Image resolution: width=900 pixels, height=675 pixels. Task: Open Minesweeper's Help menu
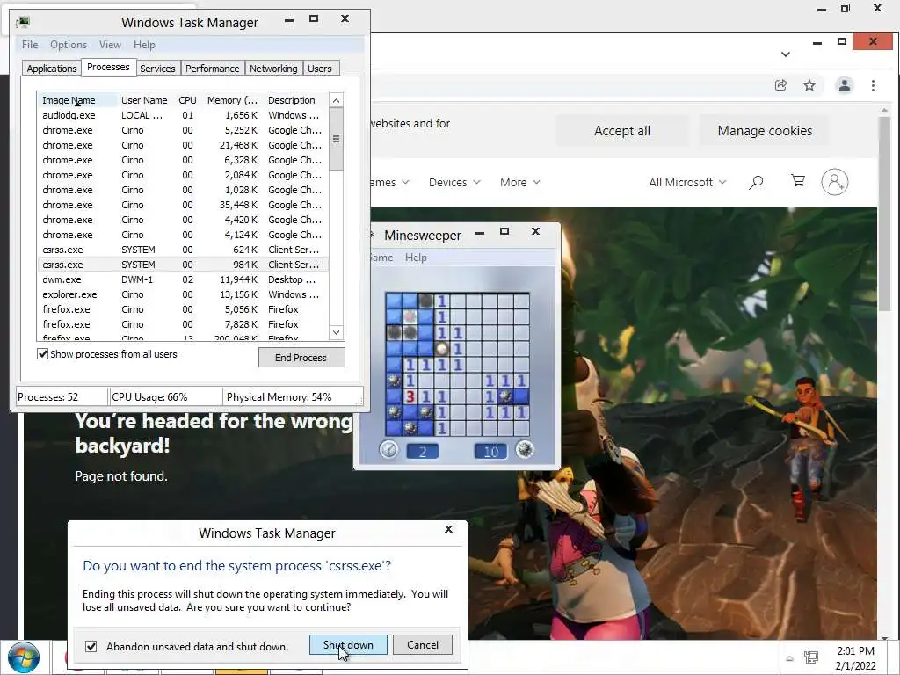point(416,258)
